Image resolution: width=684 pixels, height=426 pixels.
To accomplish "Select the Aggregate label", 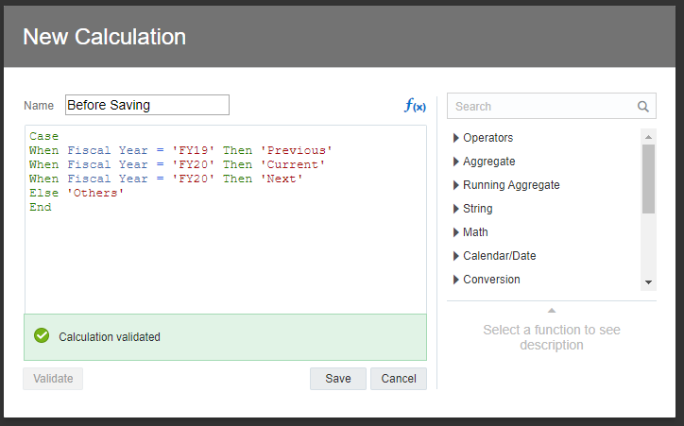I will pyautogui.click(x=489, y=162).
